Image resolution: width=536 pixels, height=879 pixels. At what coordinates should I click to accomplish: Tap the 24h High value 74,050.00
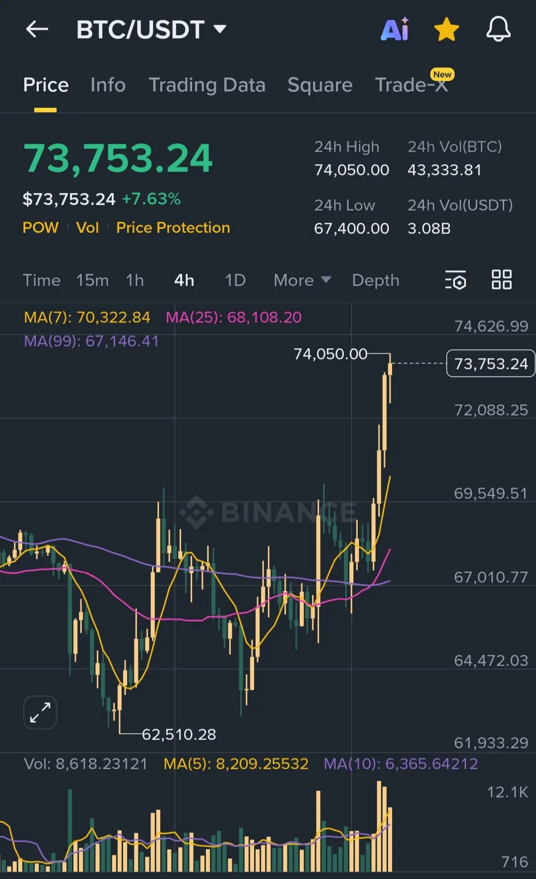(x=352, y=170)
